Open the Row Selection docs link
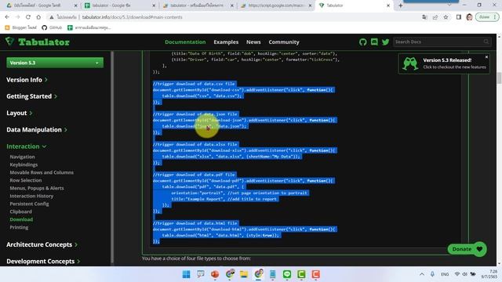 tap(26, 180)
